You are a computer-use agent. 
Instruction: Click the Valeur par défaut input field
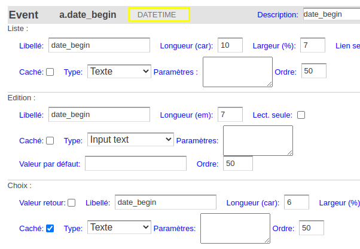(x=136, y=164)
